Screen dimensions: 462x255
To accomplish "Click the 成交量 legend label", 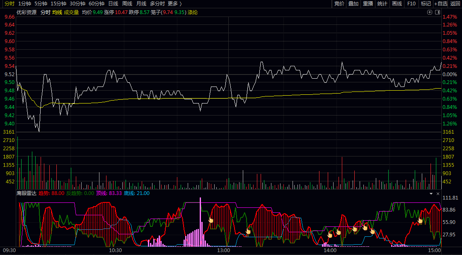I will (71, 12).
